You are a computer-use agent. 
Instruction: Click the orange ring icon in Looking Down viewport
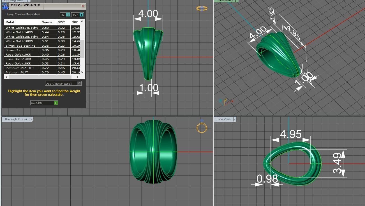coord(202,8)
